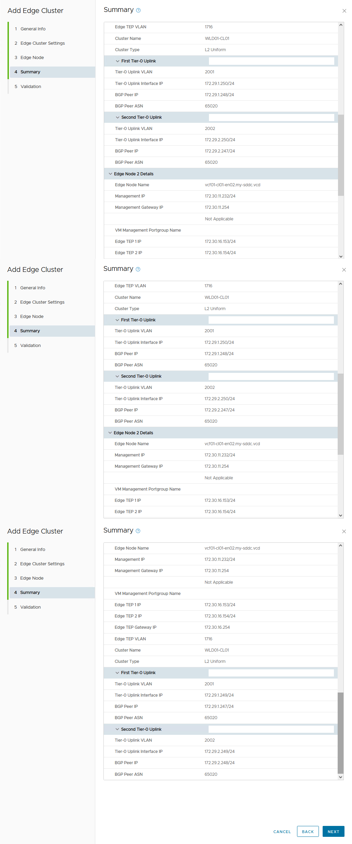Click the scroll-up arrow in the topmost summary table
The width and height of the screenshot is (352, 844).
click(x=341, y=25)
